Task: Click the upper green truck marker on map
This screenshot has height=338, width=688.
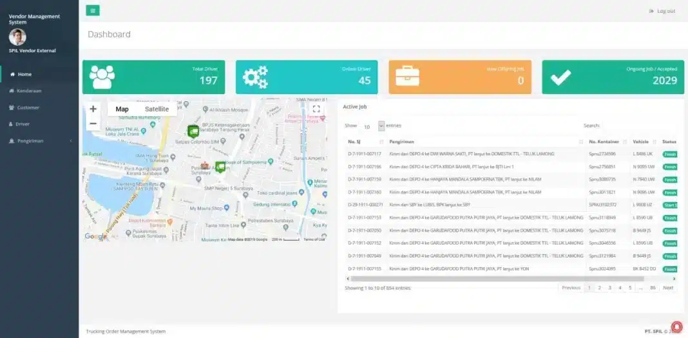Action: pos(193,131)
